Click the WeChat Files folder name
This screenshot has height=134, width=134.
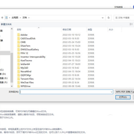[27, 83]
